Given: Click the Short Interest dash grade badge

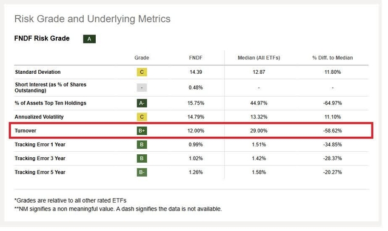Looking at the screenshot, I should pyautogui.click(x=142, y=88).
